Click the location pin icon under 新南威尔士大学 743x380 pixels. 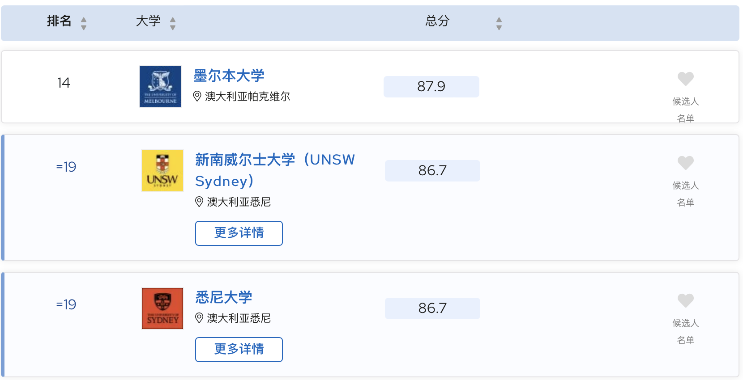tap(199, 202)
